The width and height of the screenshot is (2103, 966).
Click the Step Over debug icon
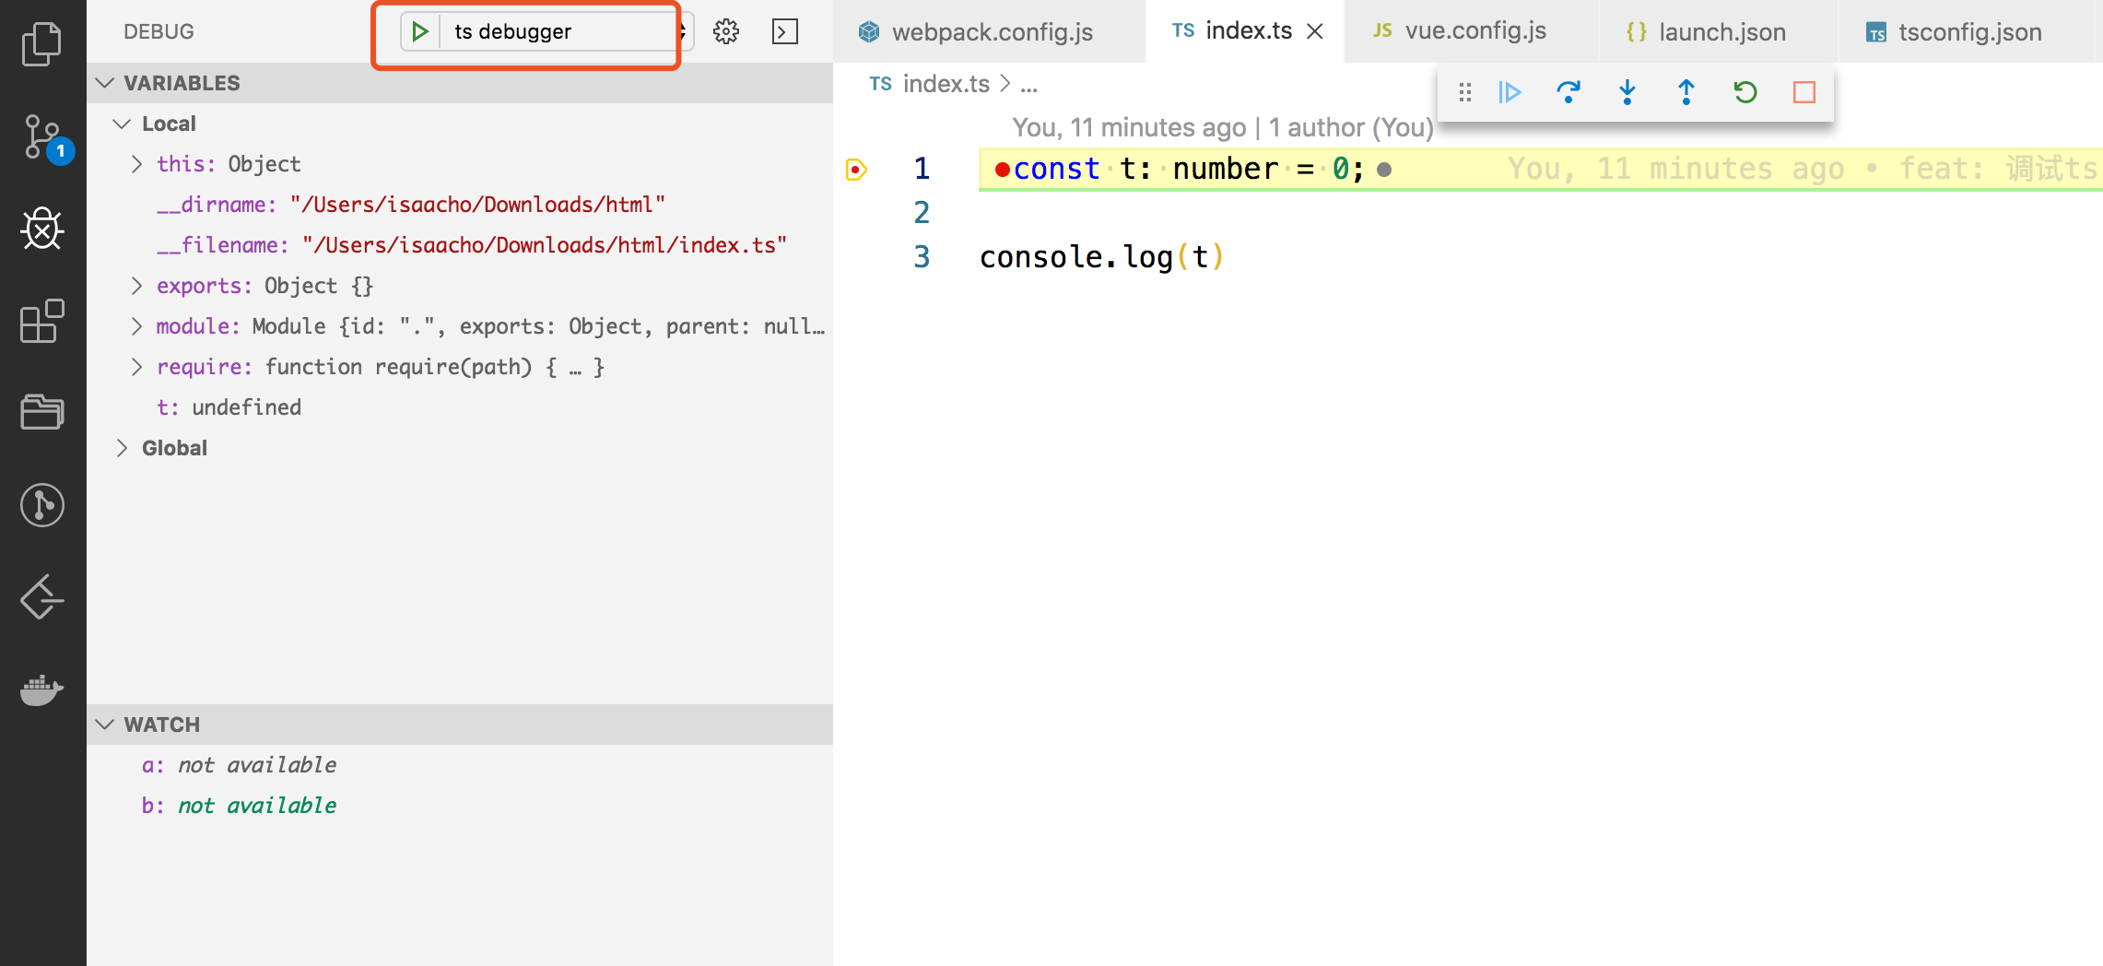click(1568, 92)
